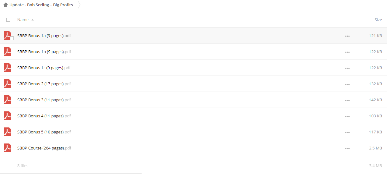The height and width of the screenshot is (174, 387).
Task: Click PDF icon for SBBP Course
Action: pyautogui.click(x=8, y=148)
